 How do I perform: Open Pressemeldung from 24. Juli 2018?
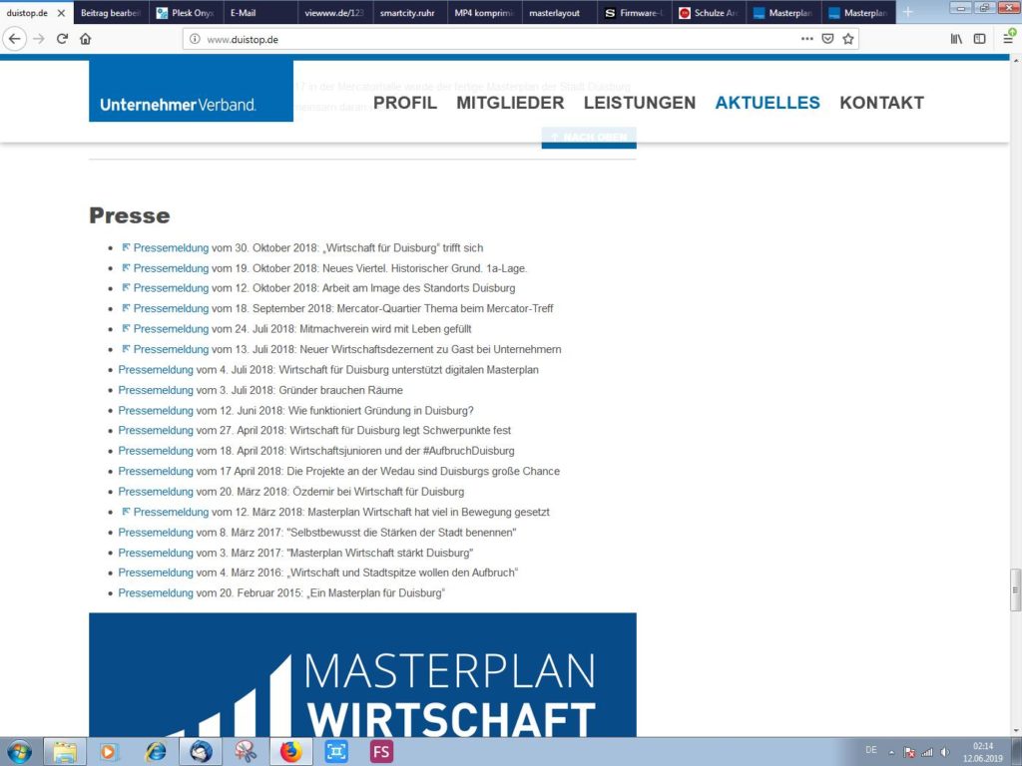click(x=171, y=329)
